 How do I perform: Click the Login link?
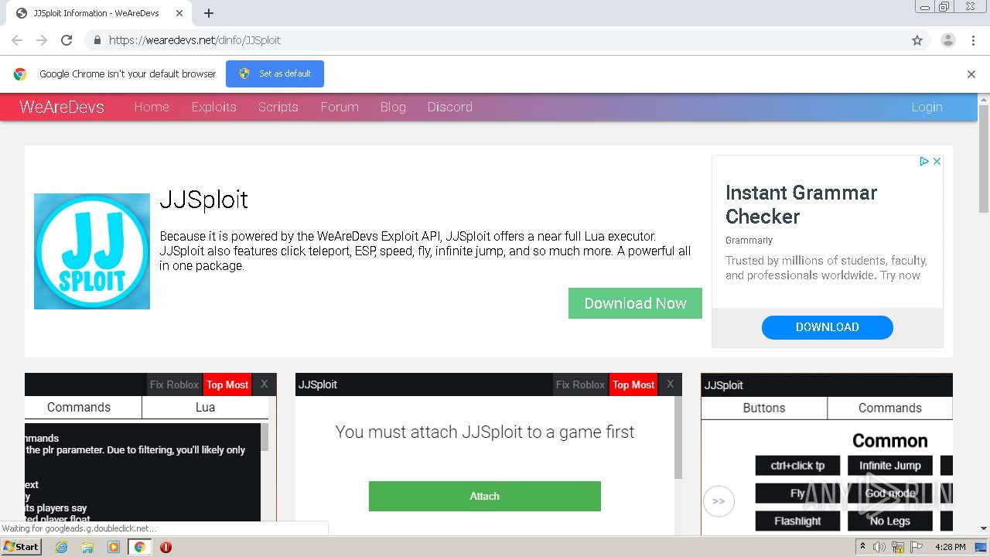point(927,107)
